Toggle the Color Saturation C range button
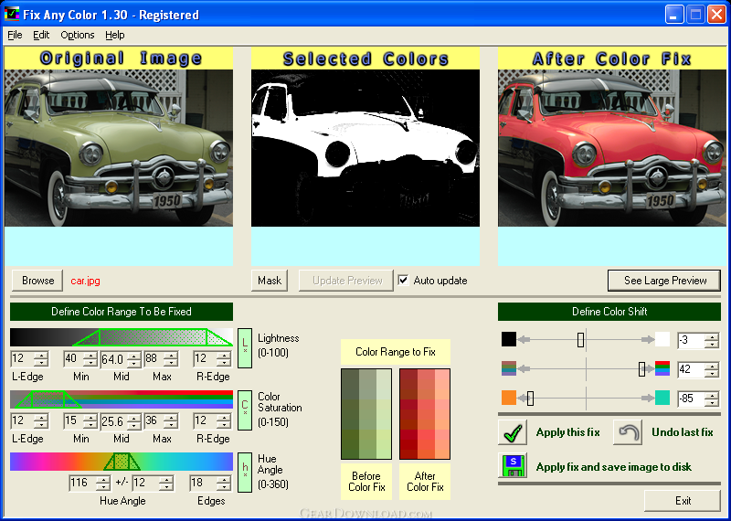Image resolution: width=731 pixels, height=521 pixels. point(245,410)
